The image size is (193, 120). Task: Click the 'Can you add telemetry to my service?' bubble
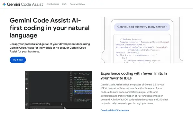pos(142,27)
